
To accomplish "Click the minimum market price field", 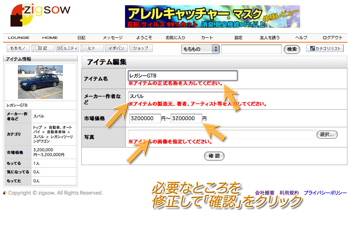I will coord(145,118).
